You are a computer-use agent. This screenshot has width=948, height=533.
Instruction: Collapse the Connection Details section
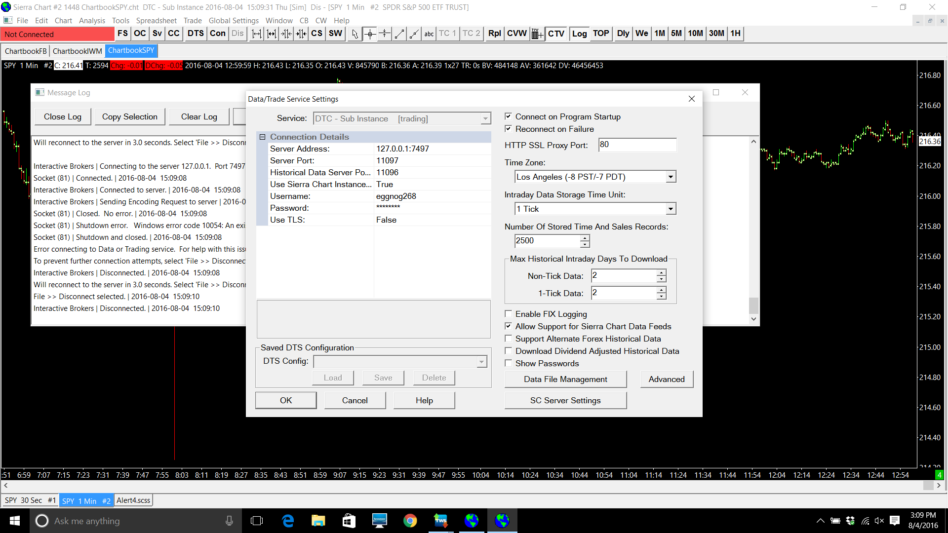(263, 137)
